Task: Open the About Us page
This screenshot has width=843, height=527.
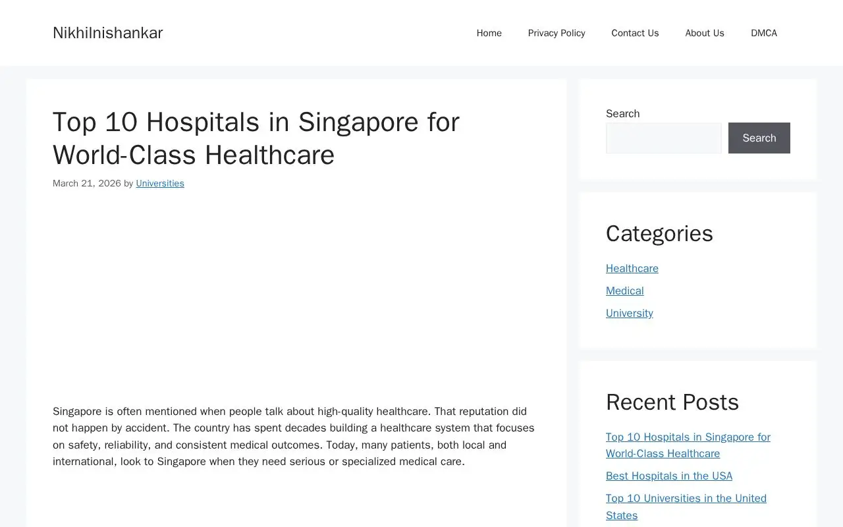Action: click(705, 33)
